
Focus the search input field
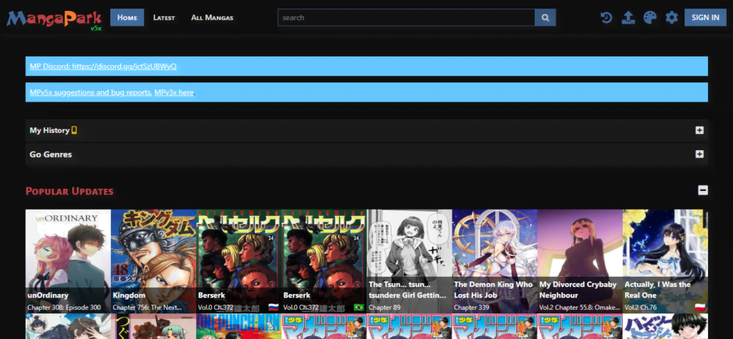pyautogui.click(x=407, y=18)
